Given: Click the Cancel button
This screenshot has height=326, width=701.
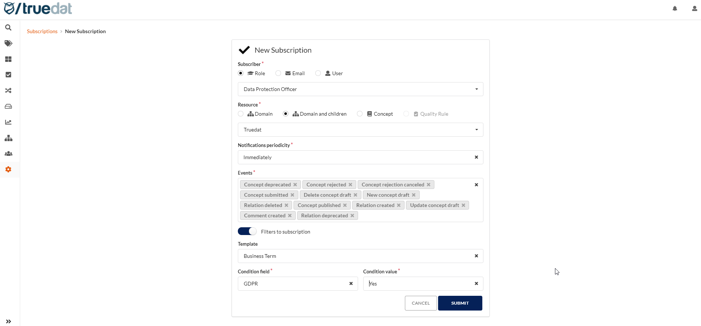Looking at the screenshot, I should tap(421, 303).
